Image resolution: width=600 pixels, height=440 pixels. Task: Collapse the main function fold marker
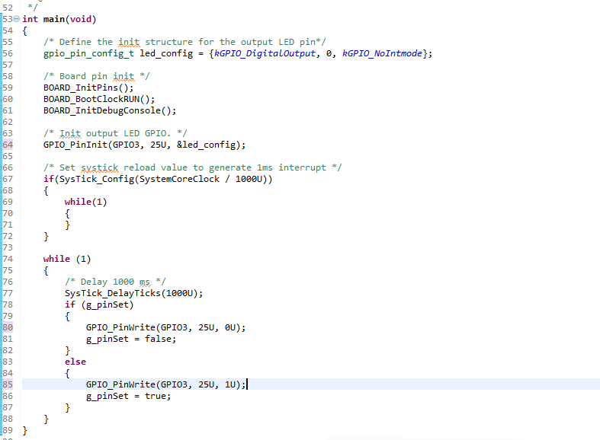[17, 19]
